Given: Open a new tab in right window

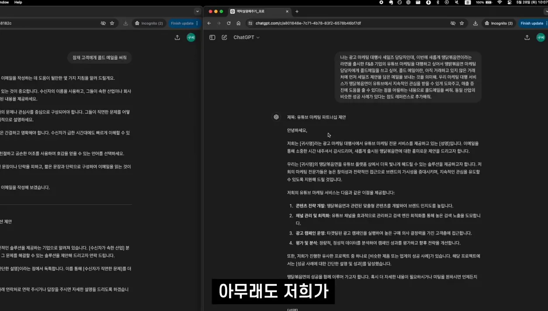Looking at the screenshot, I should coord(297,11).
